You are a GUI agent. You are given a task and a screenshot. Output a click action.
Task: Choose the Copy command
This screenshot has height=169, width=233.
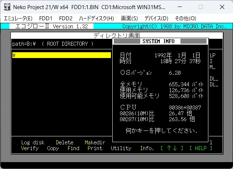53,148
